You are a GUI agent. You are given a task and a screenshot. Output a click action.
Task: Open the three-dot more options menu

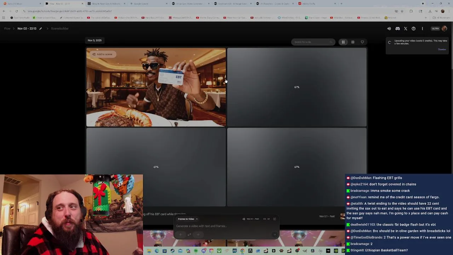(422, 29)
